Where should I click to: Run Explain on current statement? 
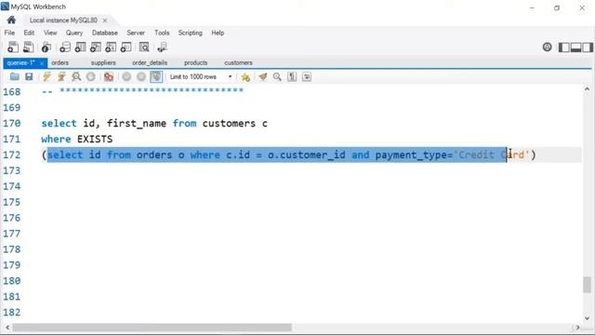(x=76, y=76)
